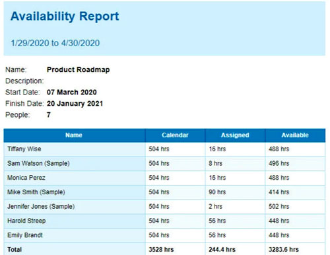Select Mike Smith (Sample) entry
The height and width of the screenshot is (255, 330).
pyautogui.click(x=36, y=192)
